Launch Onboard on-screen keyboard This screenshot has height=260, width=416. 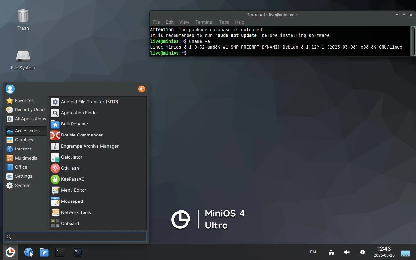click(98, 223)
